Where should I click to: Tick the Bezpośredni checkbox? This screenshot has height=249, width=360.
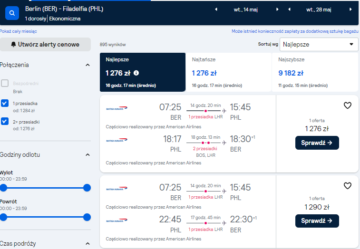pyautogui.click(x=5, y=83)
